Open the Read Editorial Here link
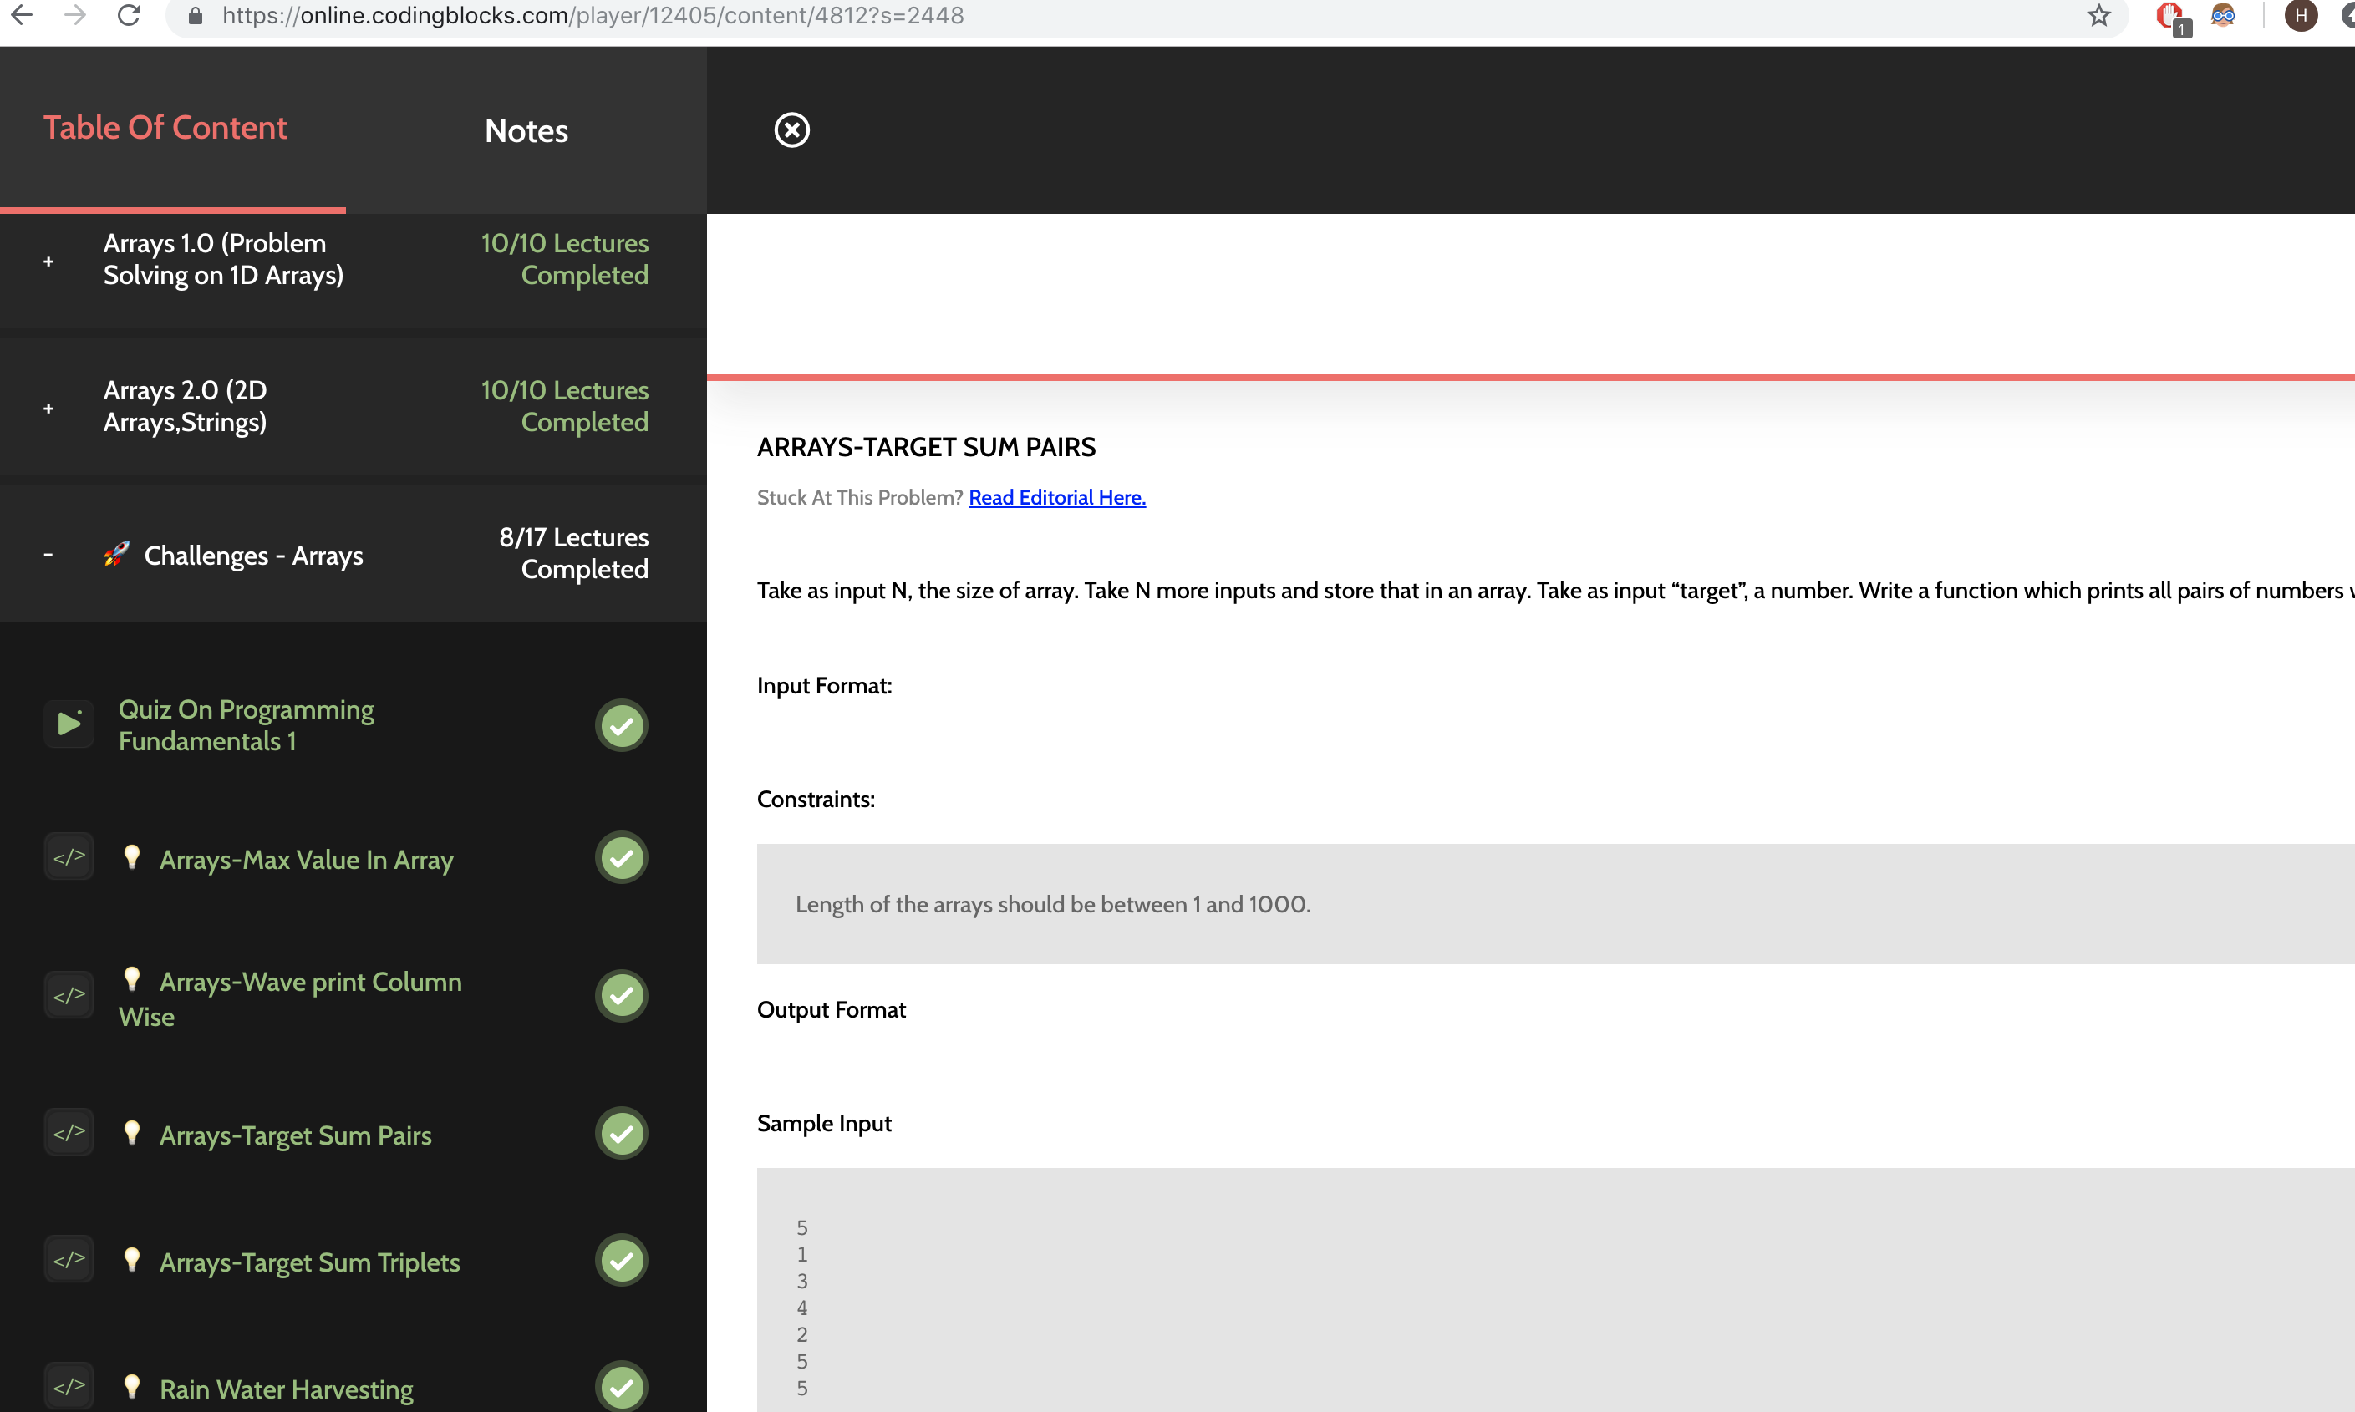2355x1412 pixels. click(x=1056, y=498)
